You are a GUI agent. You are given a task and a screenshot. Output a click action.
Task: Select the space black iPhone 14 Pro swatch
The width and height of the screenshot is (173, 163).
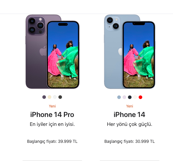(60, 97)
